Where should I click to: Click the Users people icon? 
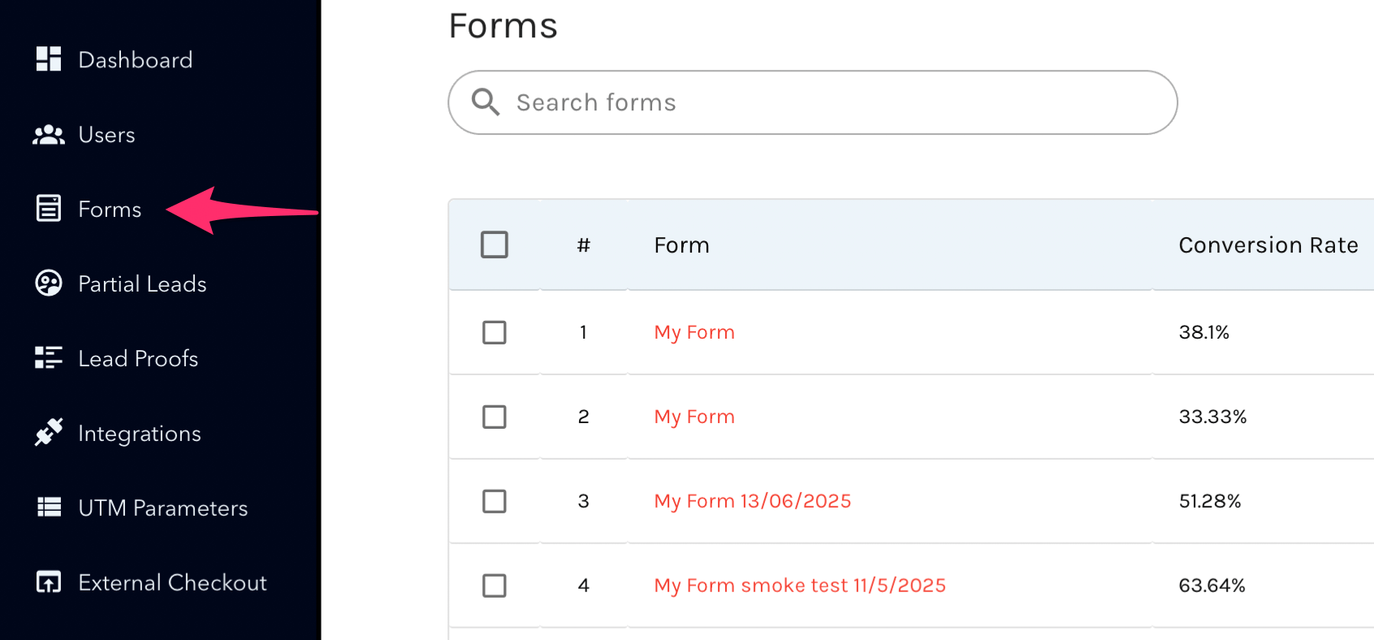(x=49, y=135)
